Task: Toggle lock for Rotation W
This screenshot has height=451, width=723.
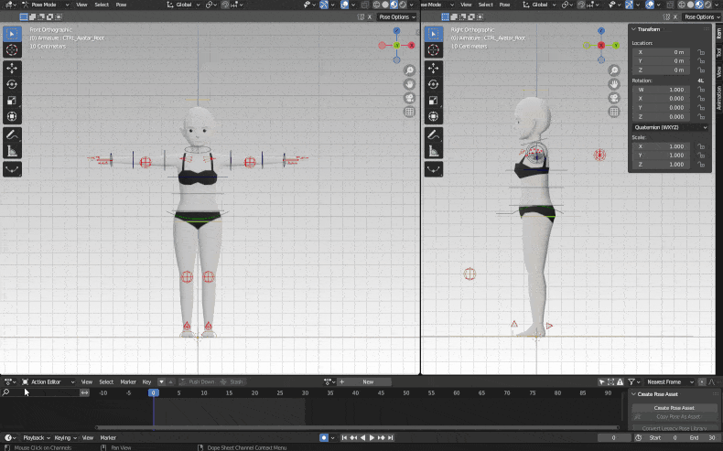Action: point(701,90)
